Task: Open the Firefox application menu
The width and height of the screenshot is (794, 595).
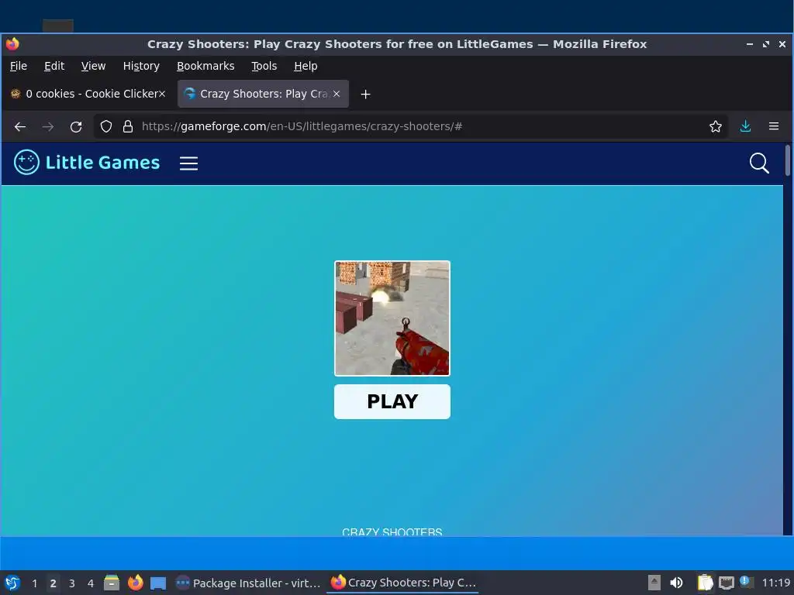Action: [774, 126]
